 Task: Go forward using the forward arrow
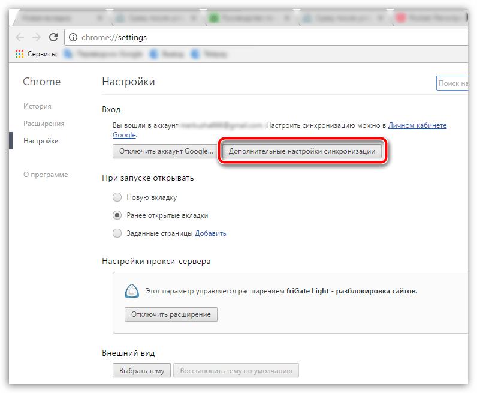(37, 37)
